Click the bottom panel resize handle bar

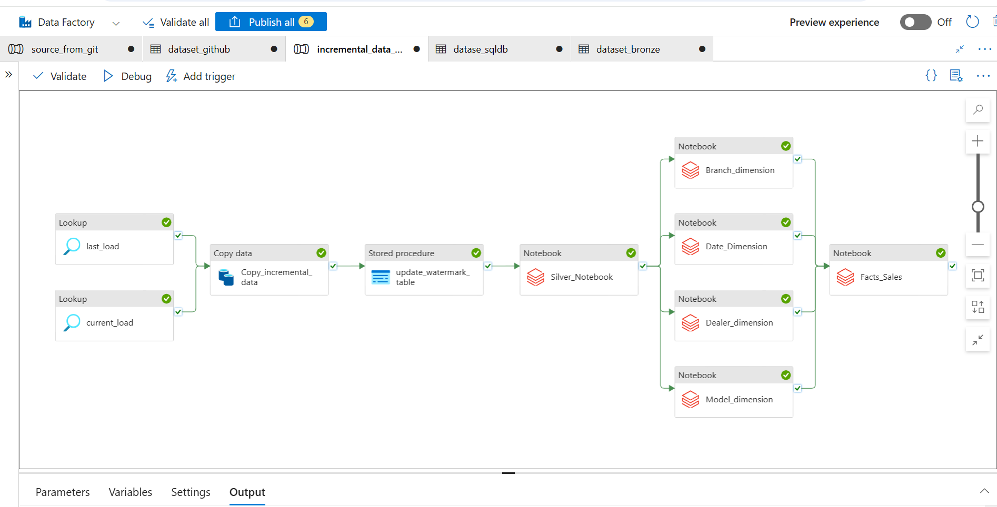coord(509,473)
